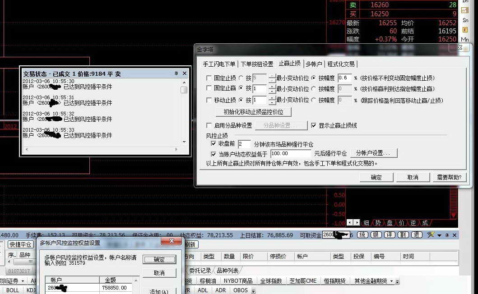Select the BOLL indicator tab
The image size is (478, 294).
(13, 290)
